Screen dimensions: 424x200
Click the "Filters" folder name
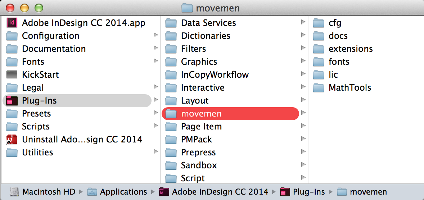point(193,49)
